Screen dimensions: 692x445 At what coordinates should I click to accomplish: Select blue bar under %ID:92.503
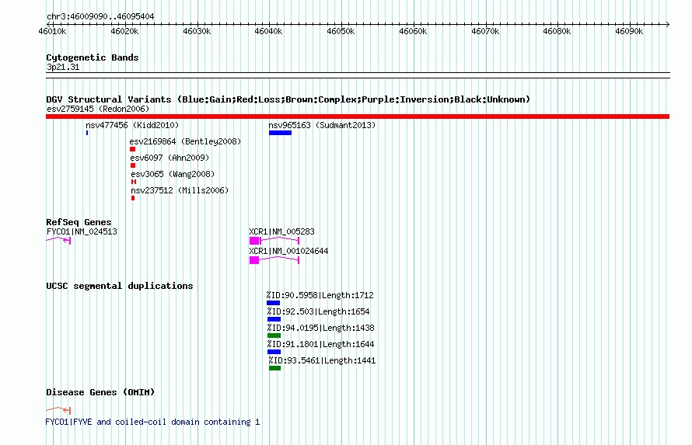[x=274, y=319]
